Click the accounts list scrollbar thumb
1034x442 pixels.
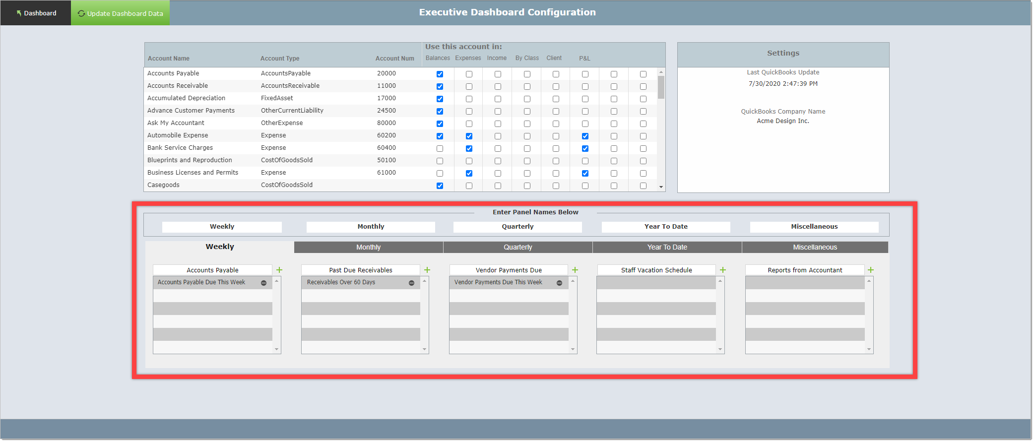[x=661, y=87]
